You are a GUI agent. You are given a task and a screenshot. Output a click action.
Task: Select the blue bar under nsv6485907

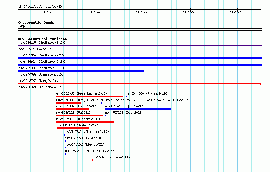point(140,58)
